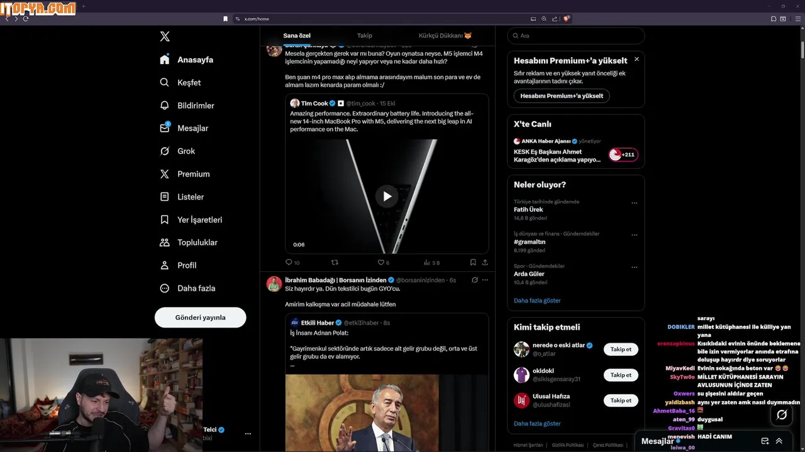Expand Daha fazla menu
Viewport: 805px width, 452px height.
coord(187,288)
